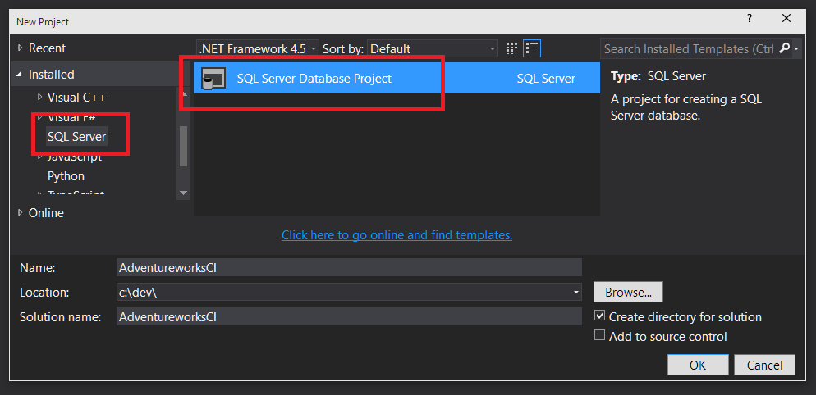Viewport: 816px width, 395px height.
Task: Open the Location path dropdown
Action: tap(576, 292)
